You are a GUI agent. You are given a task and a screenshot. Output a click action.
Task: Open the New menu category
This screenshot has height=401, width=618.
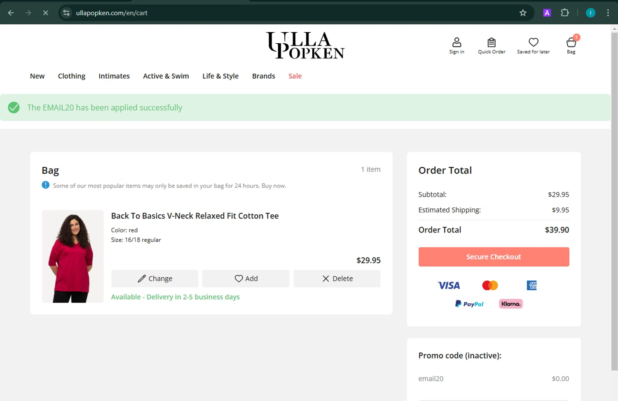coord(37,76)
